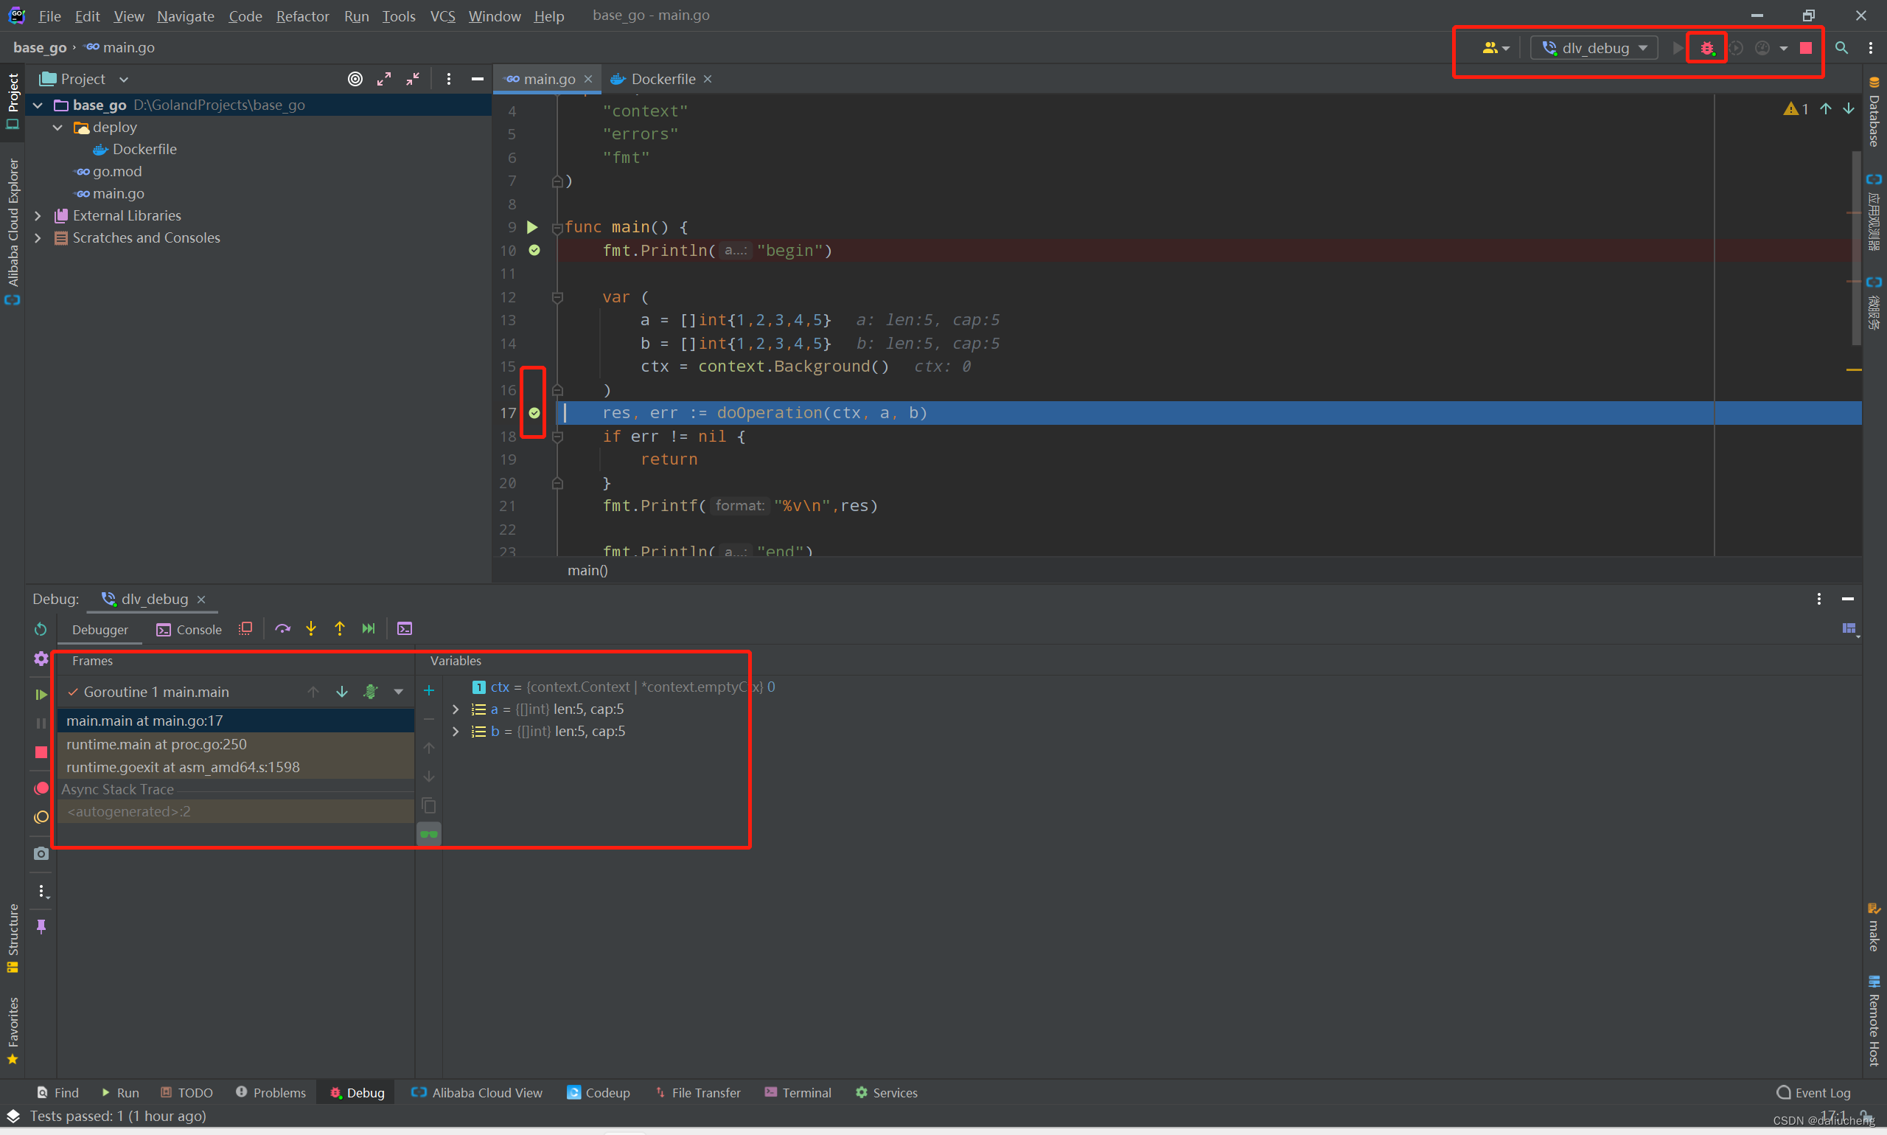1887x1135 pixels.
Task: Switch to the Debugger tab in Debug panel
Action: [101, 628]
